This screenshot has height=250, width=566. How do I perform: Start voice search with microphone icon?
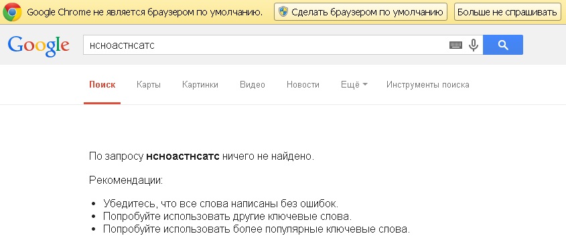474,45
